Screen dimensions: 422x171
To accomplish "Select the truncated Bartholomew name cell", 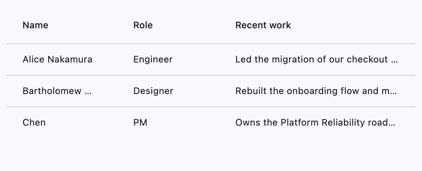I will [52, 91].
